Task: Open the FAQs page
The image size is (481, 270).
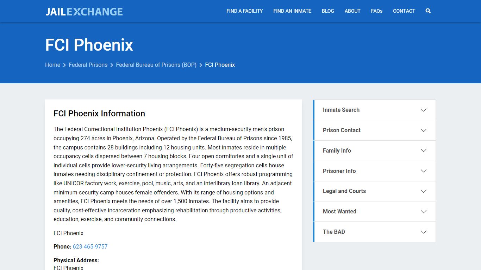Action: pos(377,11)
